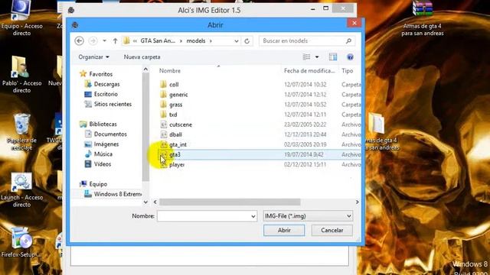Open Sitios recientes in the sidebar
This screenshot has width=490, height=275.
(x=108, y=104)
